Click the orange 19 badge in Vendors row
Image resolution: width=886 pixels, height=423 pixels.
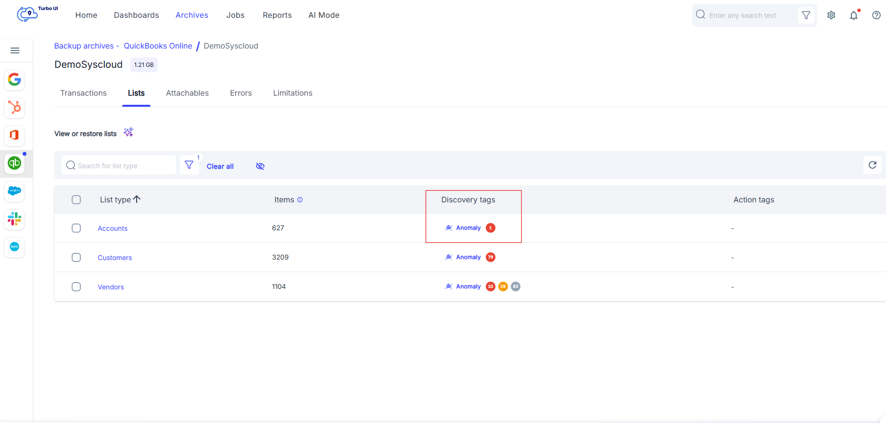503,286
